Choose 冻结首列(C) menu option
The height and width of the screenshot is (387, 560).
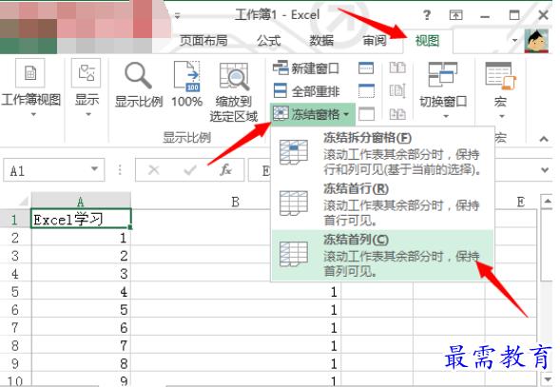(x=382, y=255)
